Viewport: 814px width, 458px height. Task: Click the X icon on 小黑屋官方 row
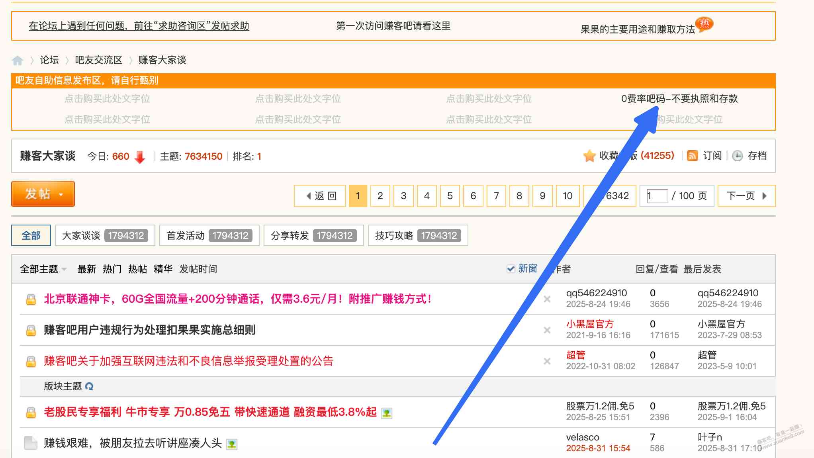click(x=547, y=330)
